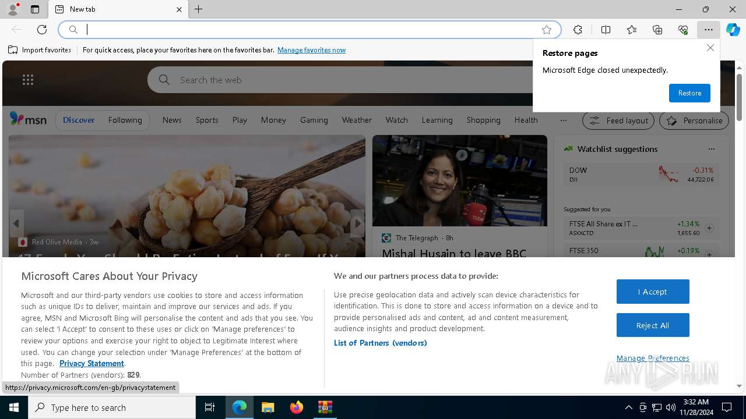Screen dimensions: 746x419
Task: Click the taskbar search box
Action: (112, 407)
